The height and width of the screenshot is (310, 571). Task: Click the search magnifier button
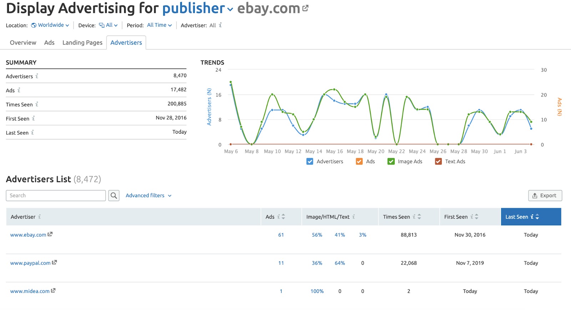114,195
